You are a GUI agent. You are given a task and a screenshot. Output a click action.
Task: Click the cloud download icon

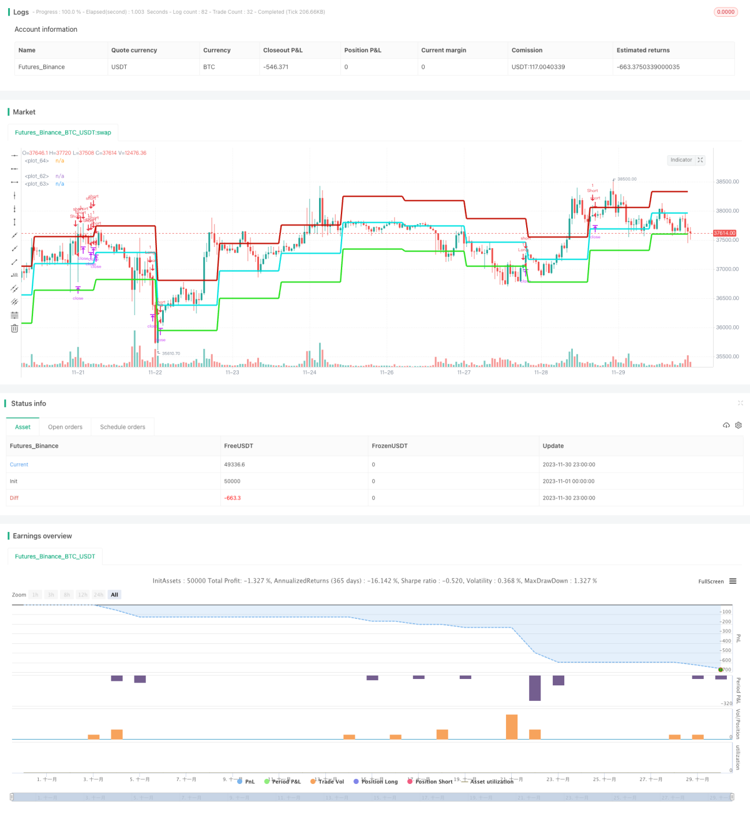pyautogui.click(x=726, y=425)
